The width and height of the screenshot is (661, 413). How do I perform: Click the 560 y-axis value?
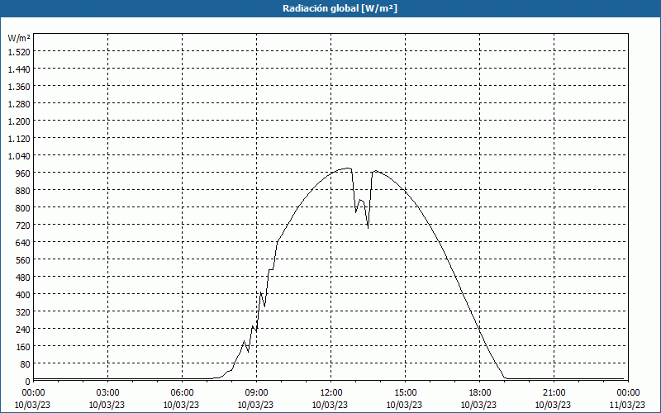[22, 259]
